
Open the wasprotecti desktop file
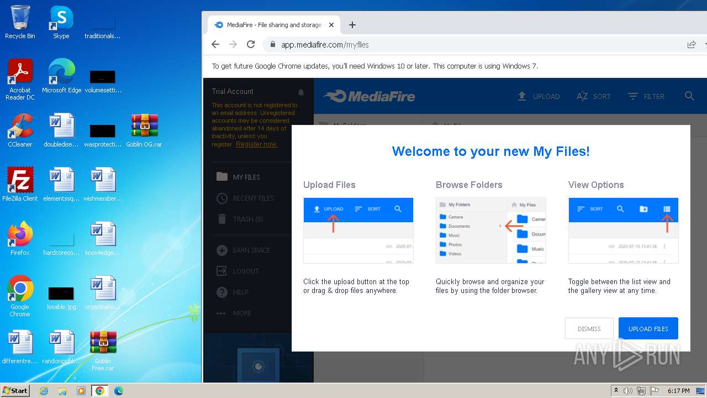(x=103, y=135)
